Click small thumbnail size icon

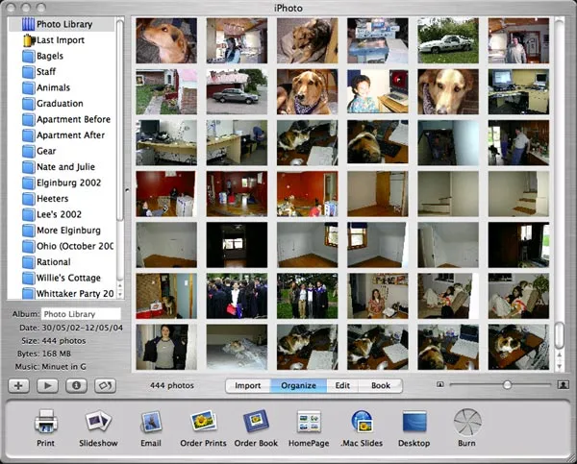440,384
